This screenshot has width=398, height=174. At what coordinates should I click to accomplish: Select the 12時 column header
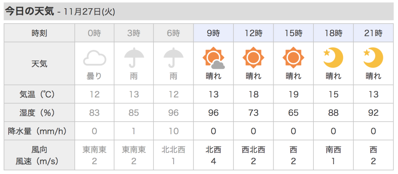click(x=253, y=33)
